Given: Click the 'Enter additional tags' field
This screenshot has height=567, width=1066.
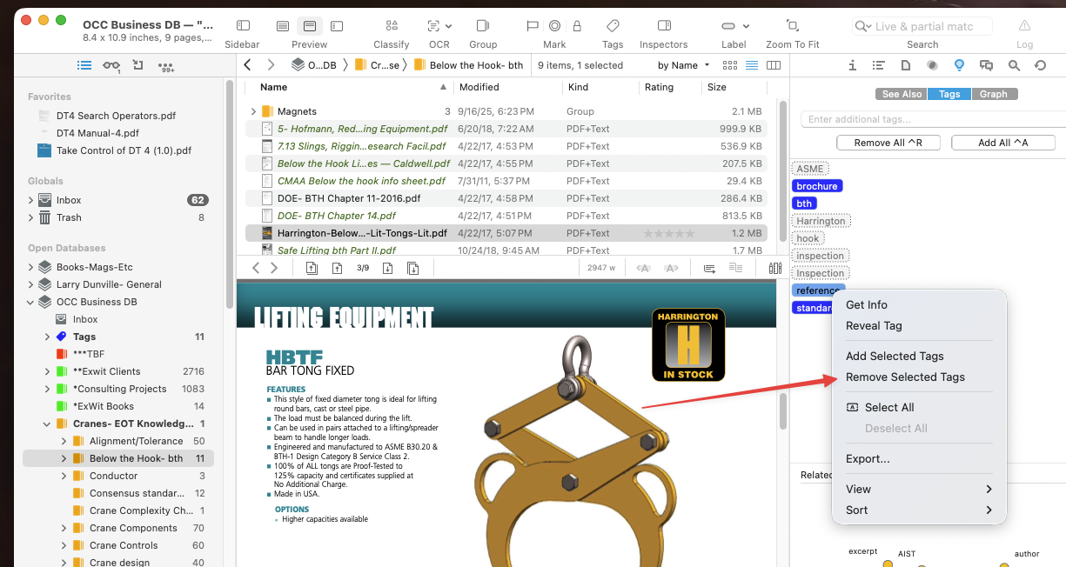Looking at the screenshot, I should [928, 119].
